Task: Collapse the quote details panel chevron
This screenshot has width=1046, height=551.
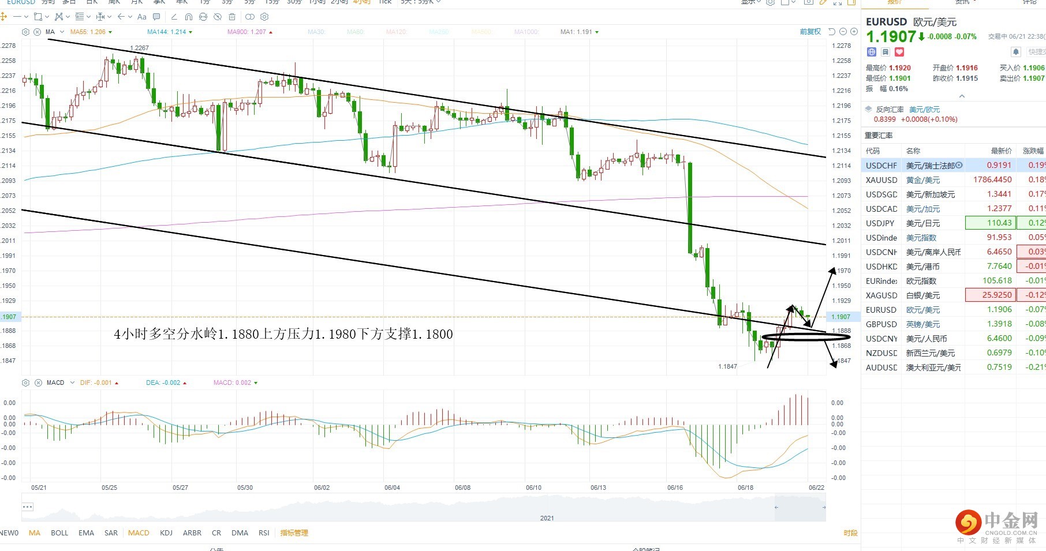Action: coord(961,96)
